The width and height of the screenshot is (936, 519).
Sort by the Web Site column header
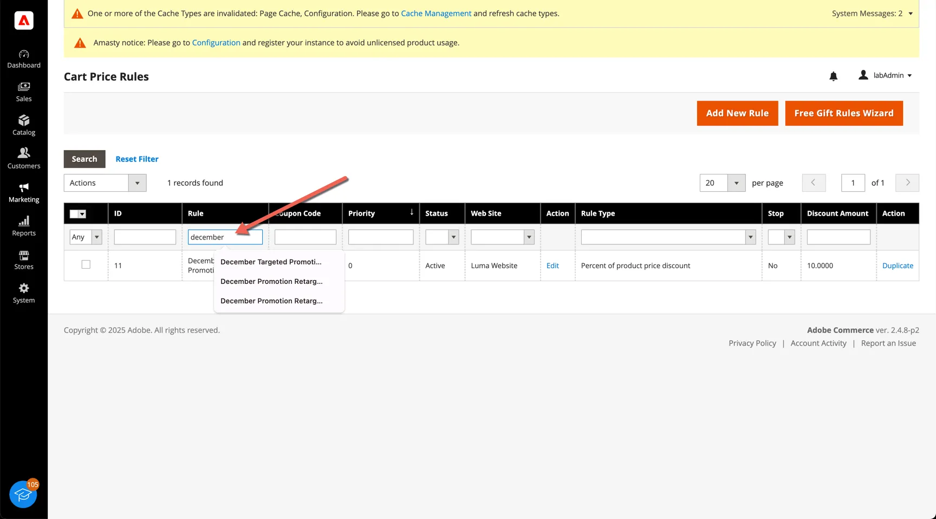pos(503,213)
